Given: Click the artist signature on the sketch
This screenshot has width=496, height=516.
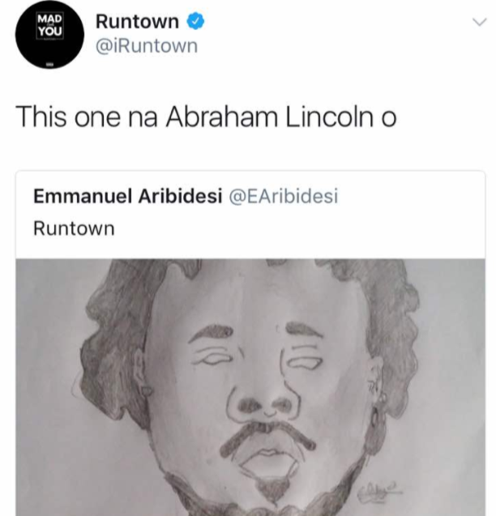Looking at the screenshot, I should [380, 492].
